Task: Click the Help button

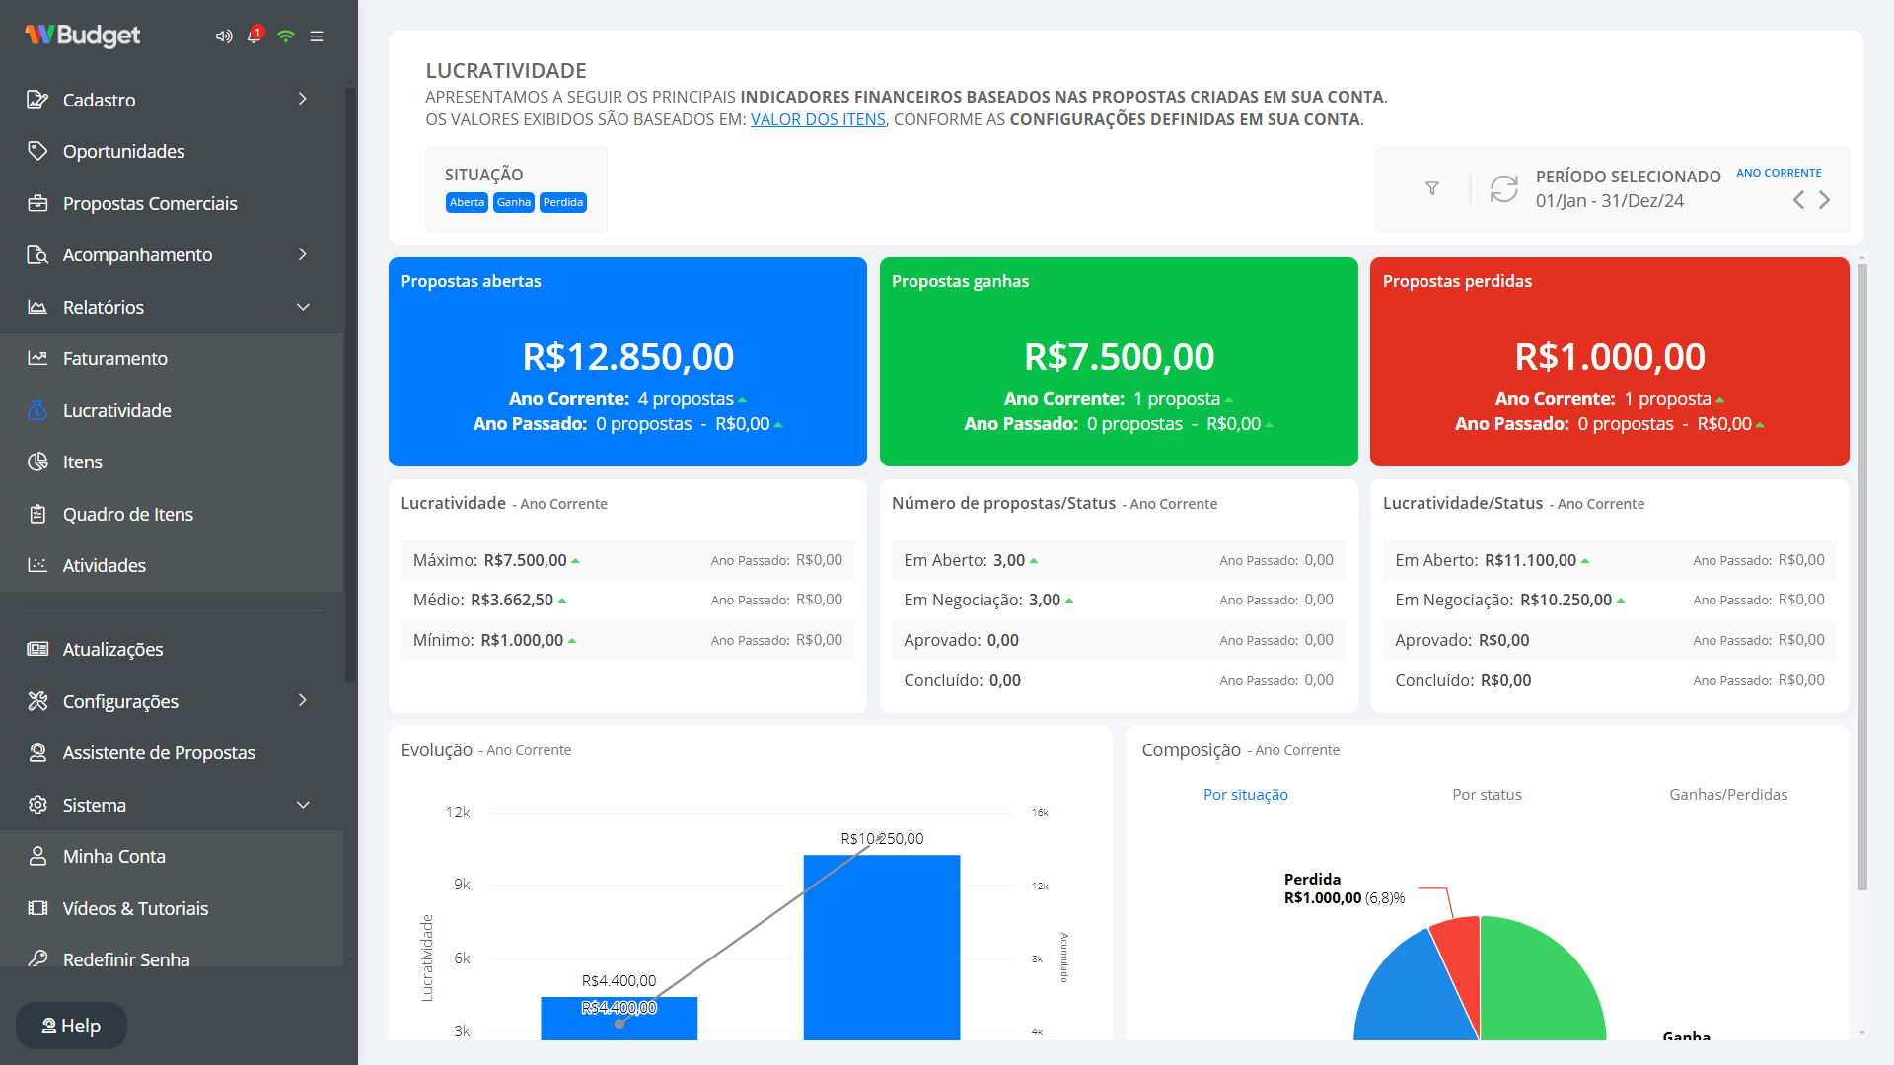Action: pos(71,1026)
